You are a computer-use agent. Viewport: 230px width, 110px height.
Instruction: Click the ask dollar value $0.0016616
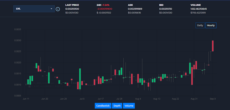(x=134, y=13)
